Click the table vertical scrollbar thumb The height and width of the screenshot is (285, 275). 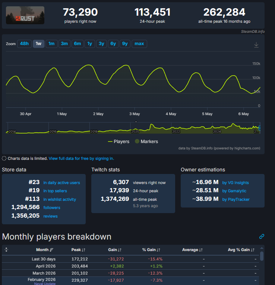[x=262, y=256]
